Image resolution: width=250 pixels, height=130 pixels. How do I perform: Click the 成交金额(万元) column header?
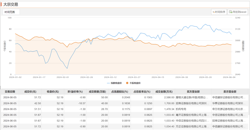point(164,92)
